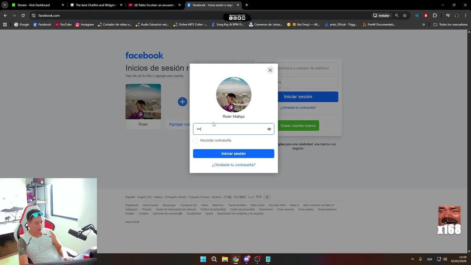Screen dimensions: 471x265
Task: Click the blue Iniciar sesión button in dialog
Action: [234, 153]
